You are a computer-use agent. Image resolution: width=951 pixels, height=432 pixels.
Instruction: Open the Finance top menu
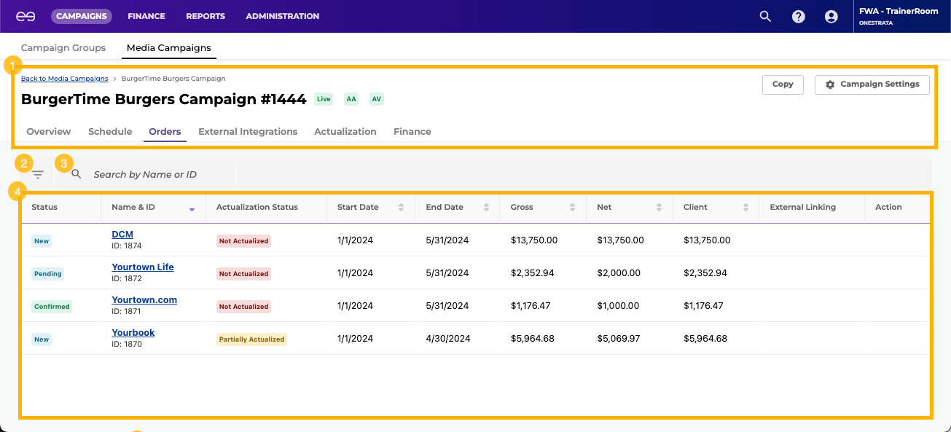pyautogui.click(x=146, y=16)
